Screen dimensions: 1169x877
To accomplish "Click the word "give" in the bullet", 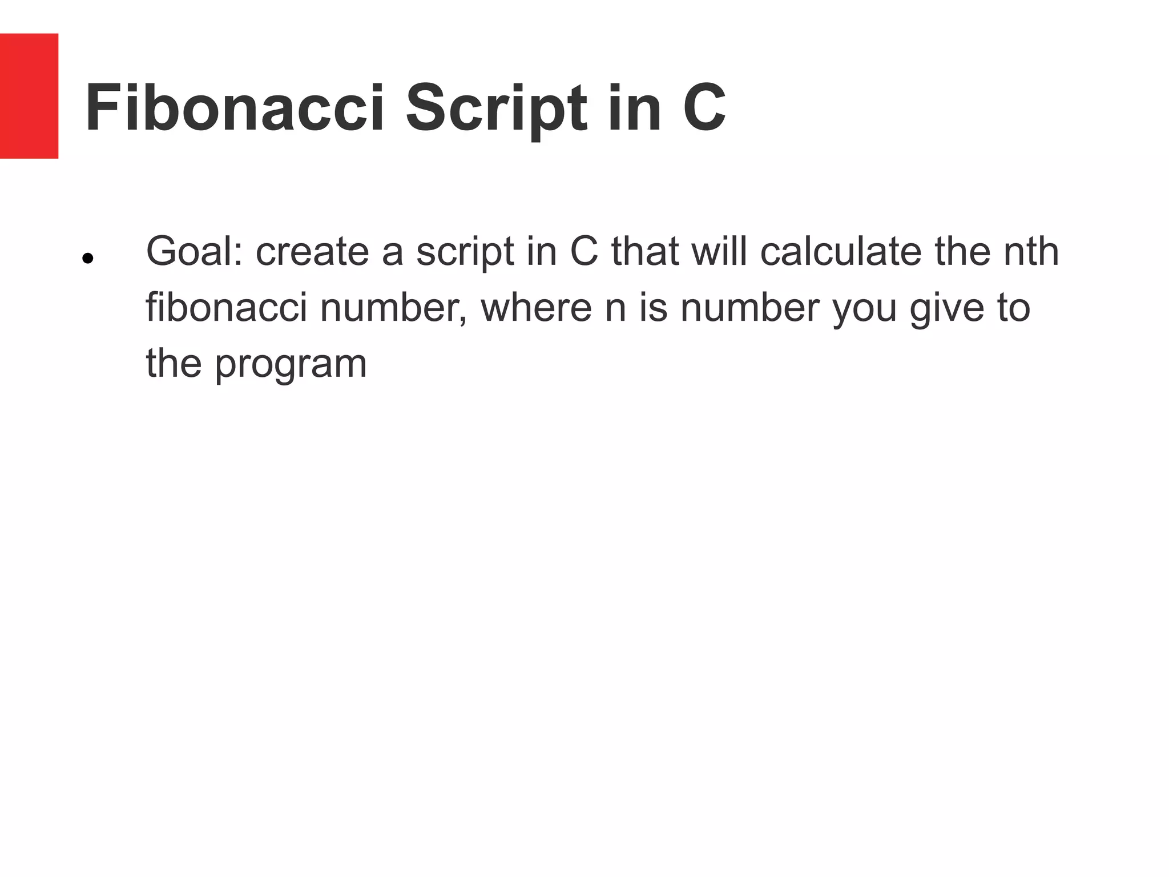I will [x=947, y=308].
